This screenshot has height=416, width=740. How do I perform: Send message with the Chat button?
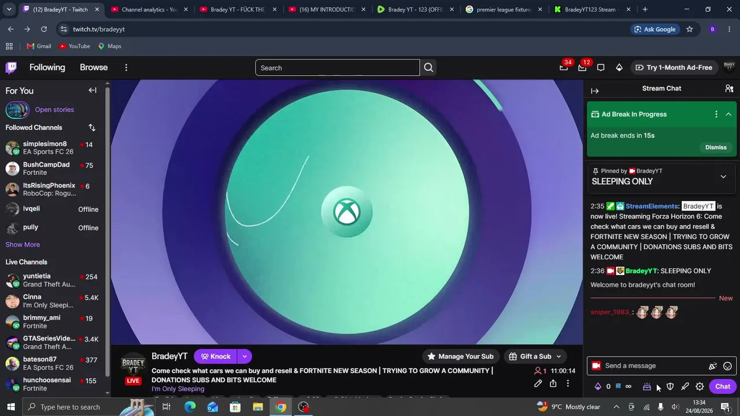(x=723, y=387)
